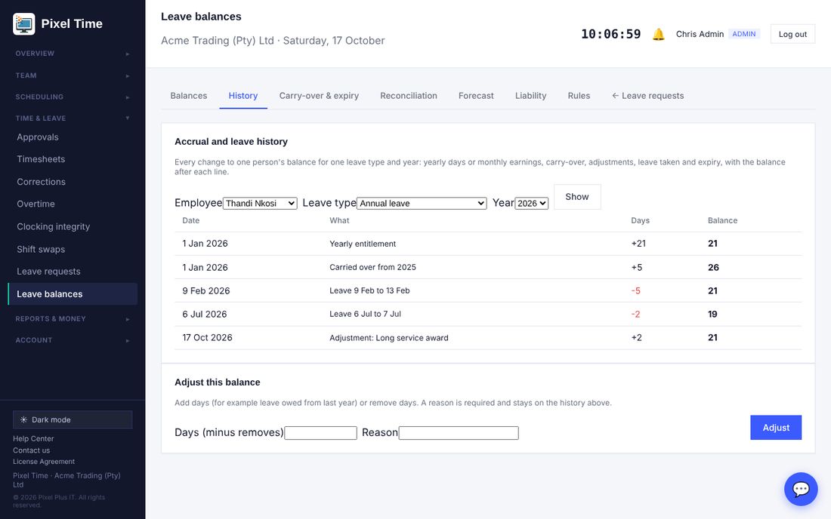Screen dimensions: 831x519
Task: Log out of the account
Action: 792,35
